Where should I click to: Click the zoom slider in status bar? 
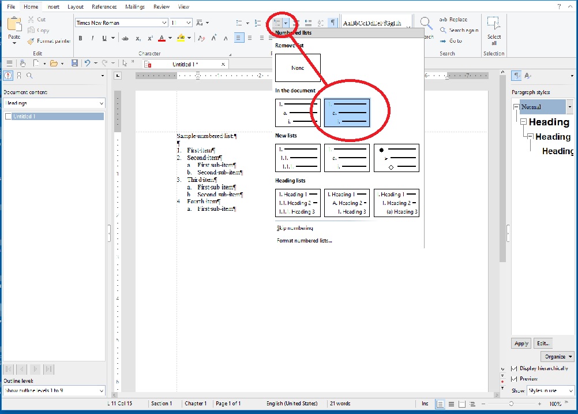point(511,404)
